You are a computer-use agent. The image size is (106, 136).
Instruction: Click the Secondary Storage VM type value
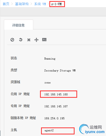(x=60, y=70)
